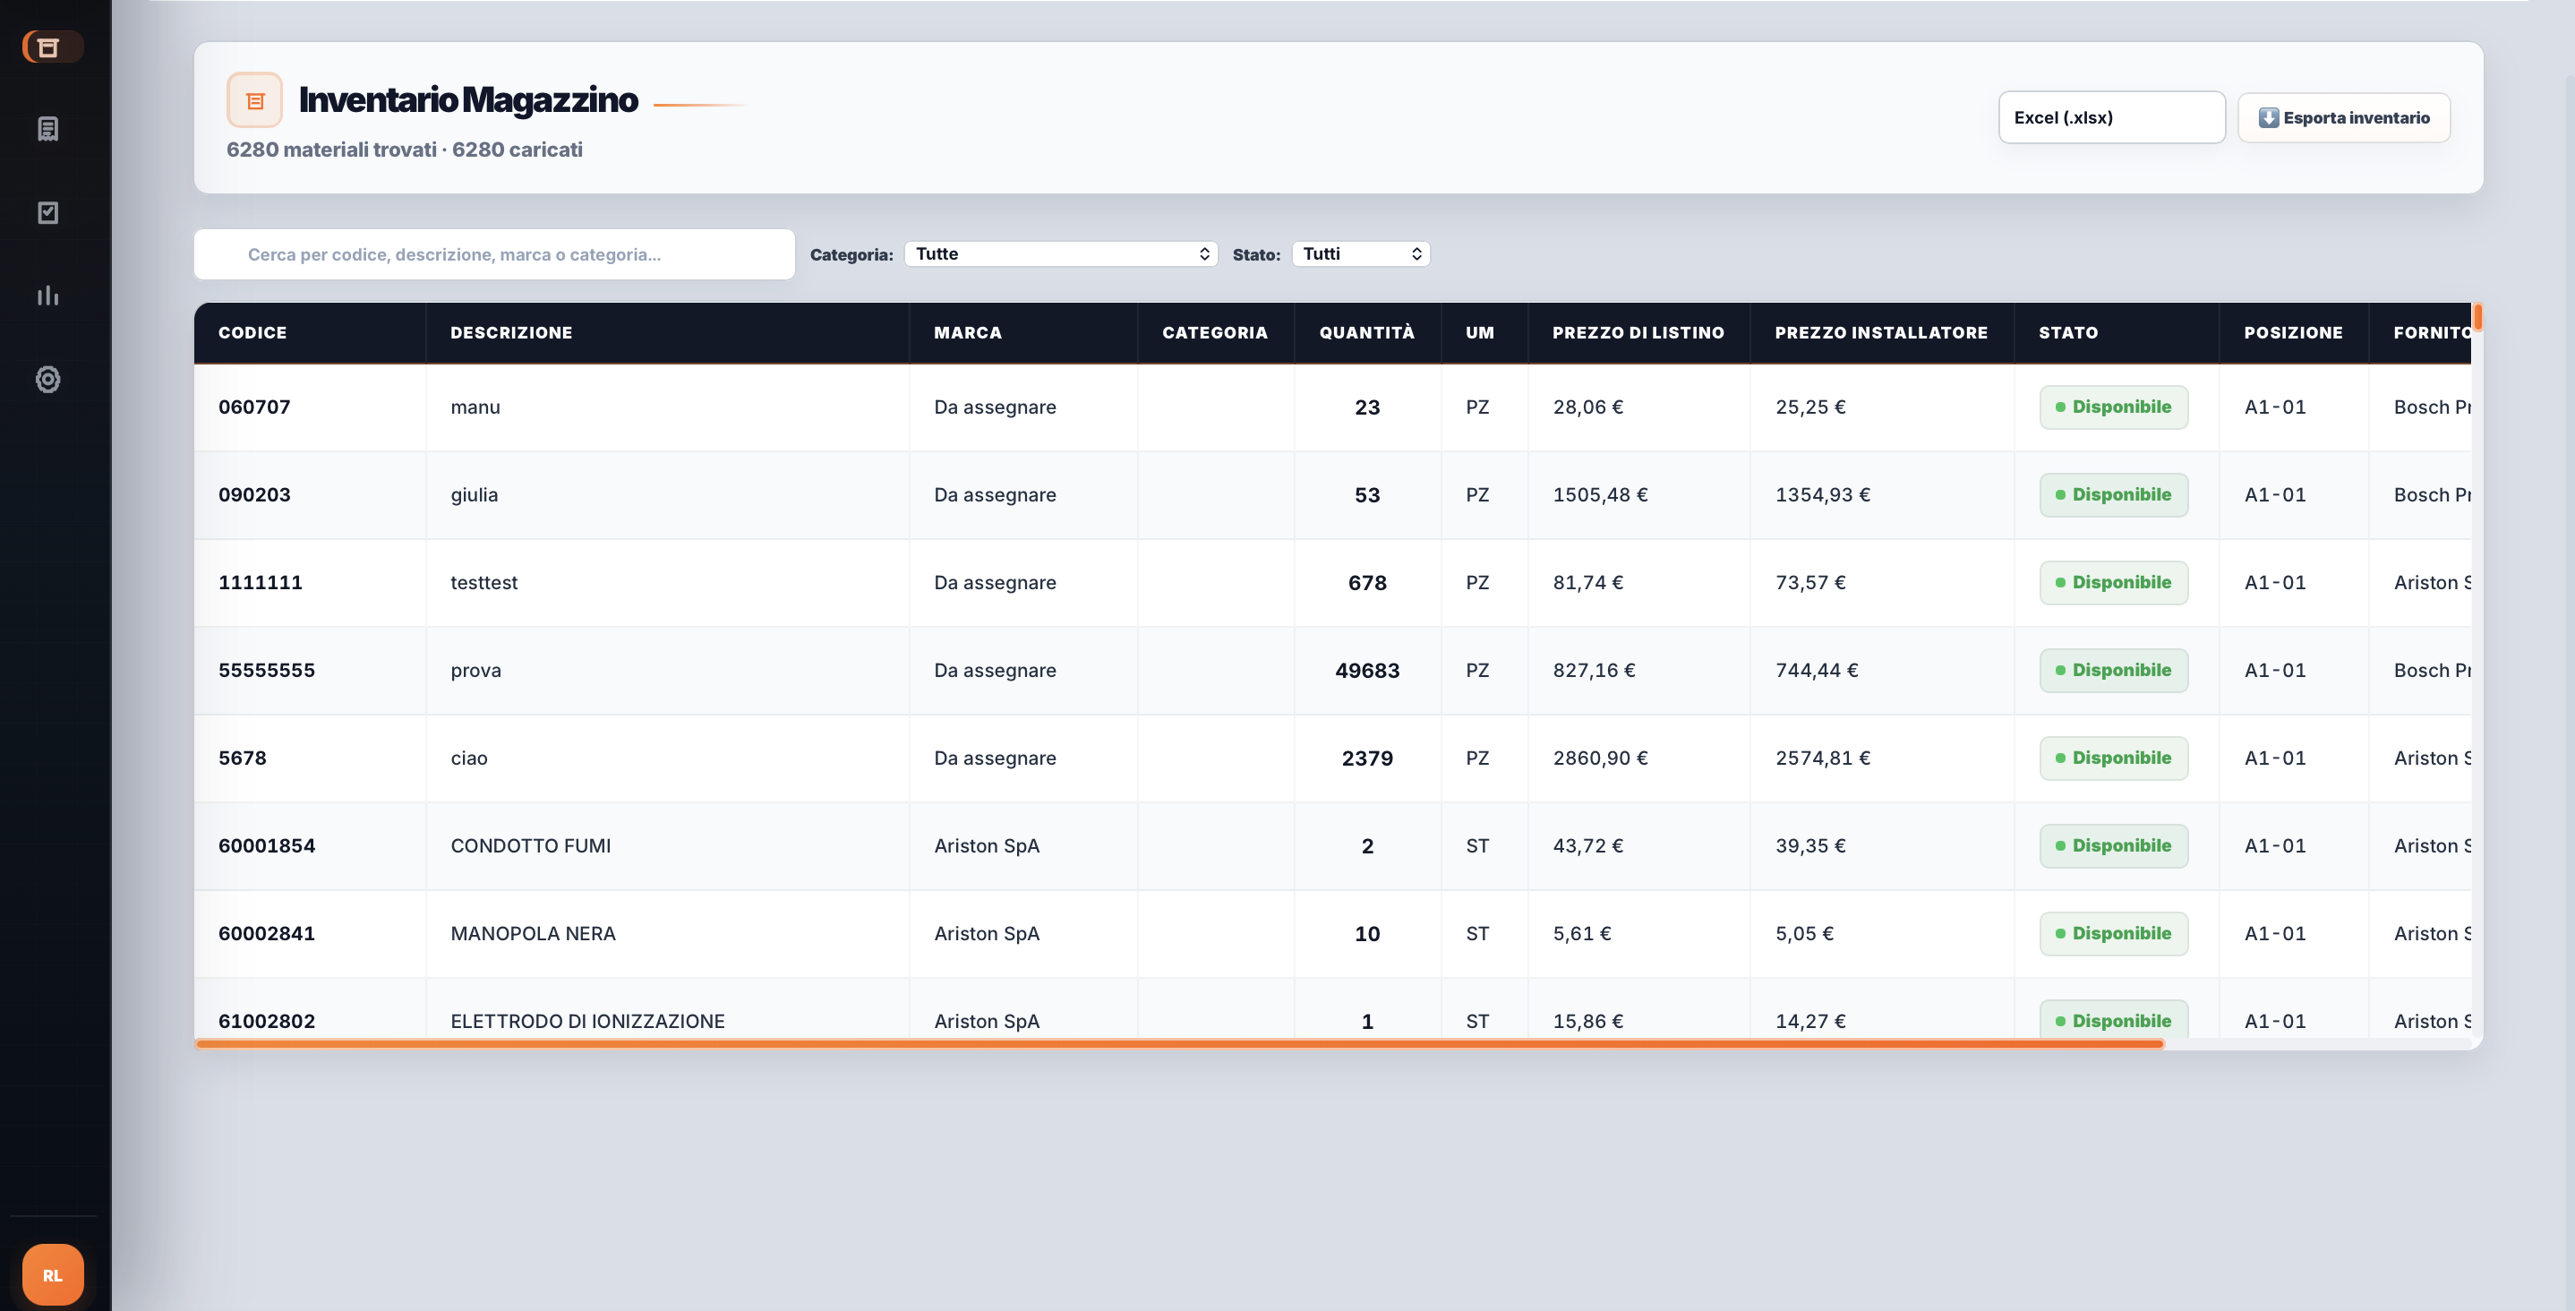Click the description 'ciao'
2575x1311 pixels.
469,758
